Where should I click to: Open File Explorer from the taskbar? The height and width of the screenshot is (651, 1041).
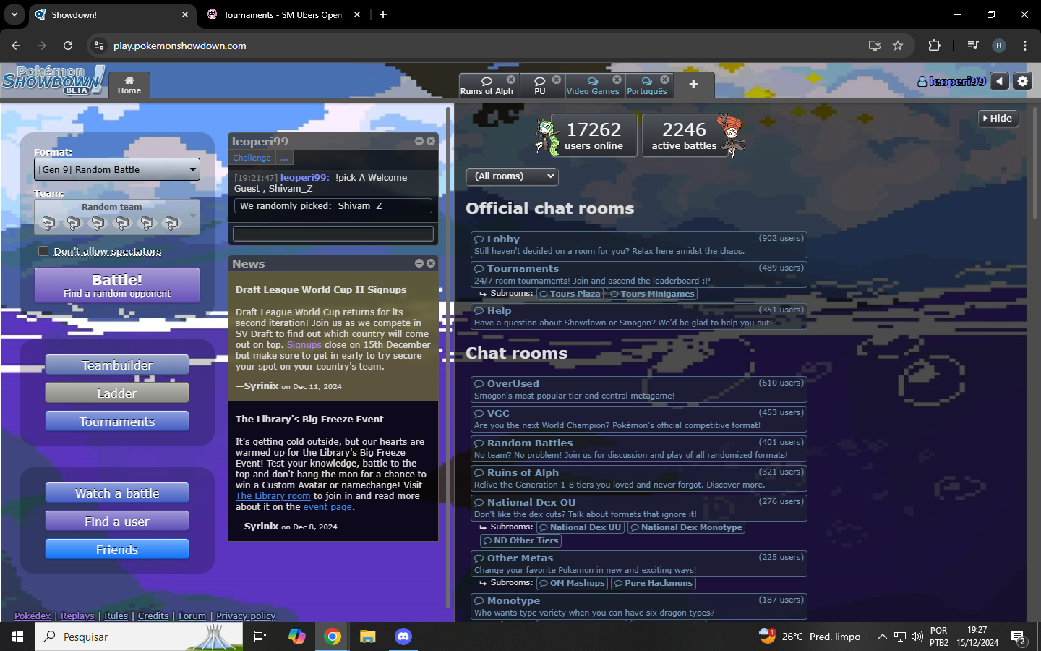368,637
